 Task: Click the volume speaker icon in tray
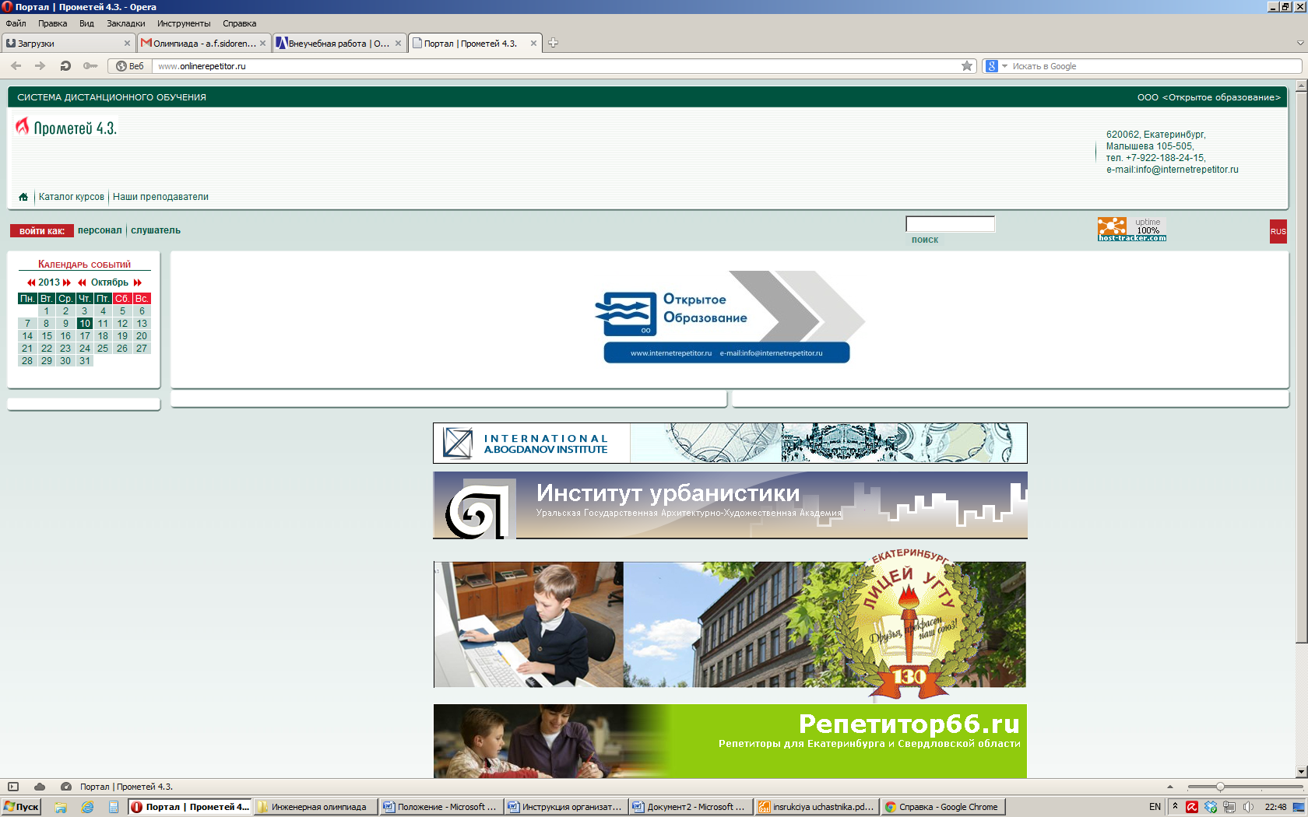click(1249, 807)
